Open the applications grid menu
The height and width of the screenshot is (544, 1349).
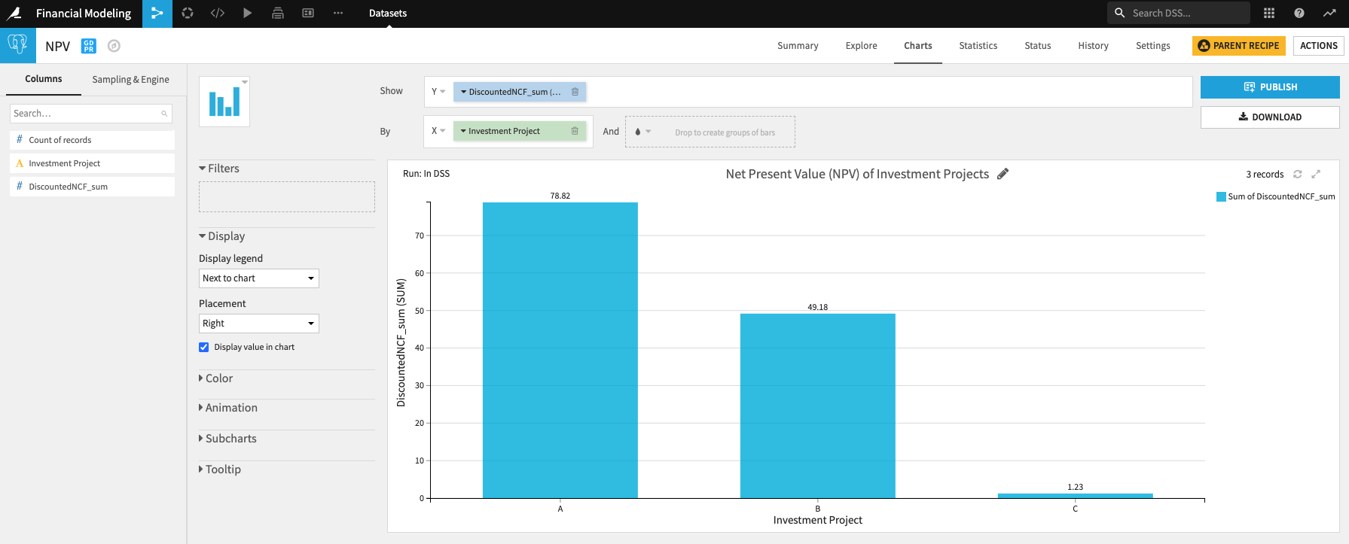(x=1269, y=14)
